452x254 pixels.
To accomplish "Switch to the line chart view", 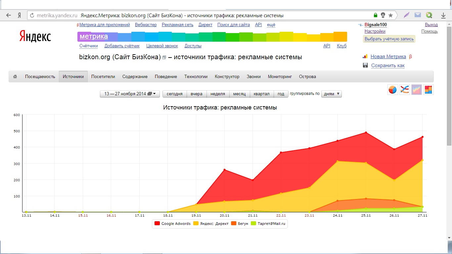I will 405,90.
